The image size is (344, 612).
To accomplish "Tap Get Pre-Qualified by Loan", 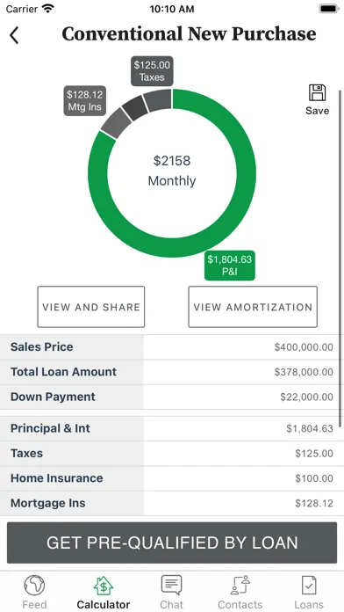I will coord(172,543).
